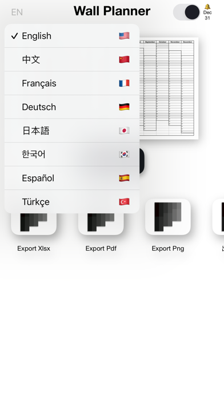Click the Export Xlsx label
The height and width of the screenshot is (397, 224).
(x=34, y=249)
